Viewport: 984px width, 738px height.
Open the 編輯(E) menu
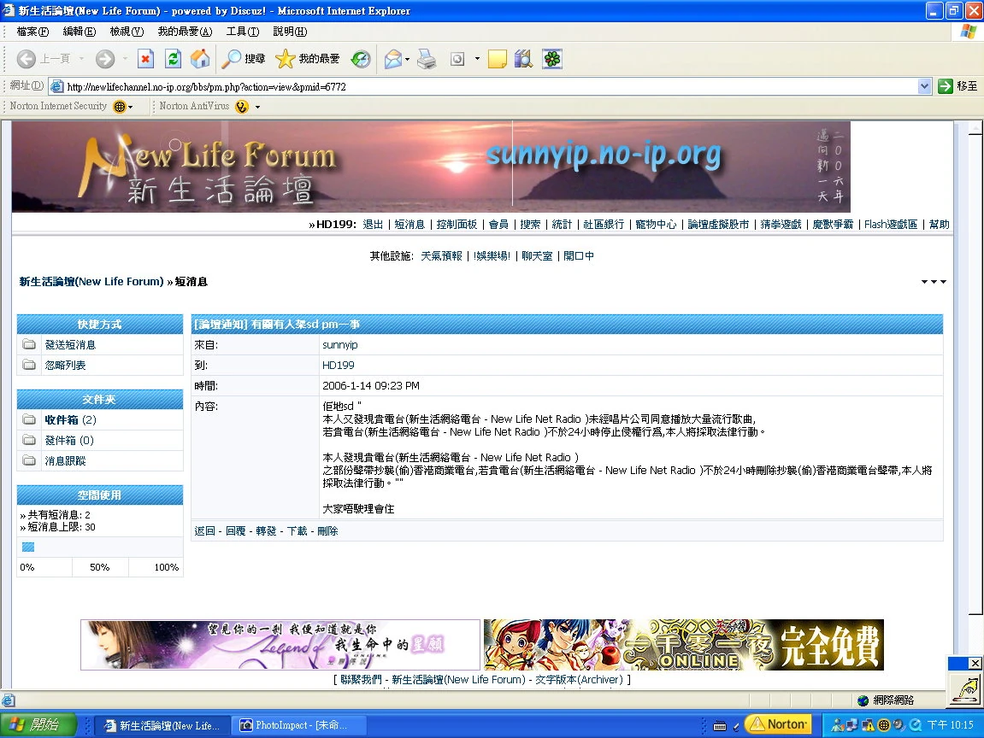click(80, 32)
